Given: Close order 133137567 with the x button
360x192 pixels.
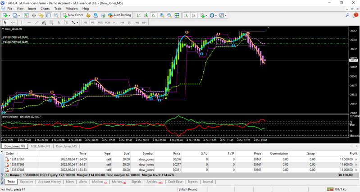Looking at the screenshot, I should click(x=356, y=159).
